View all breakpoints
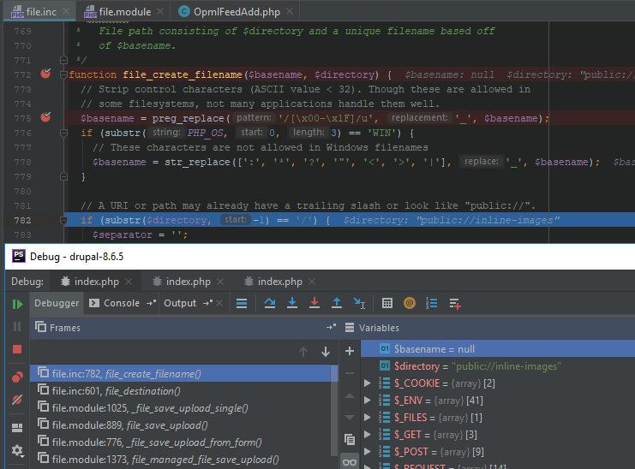This screenshot has width=635, height=469. [17, 377]
